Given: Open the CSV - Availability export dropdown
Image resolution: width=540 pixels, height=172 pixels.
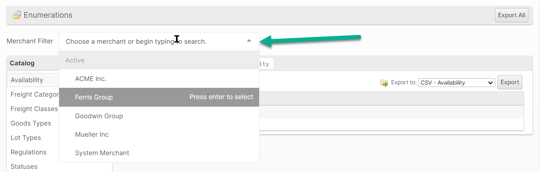Looking at the screenshot, I should point(456,83).
